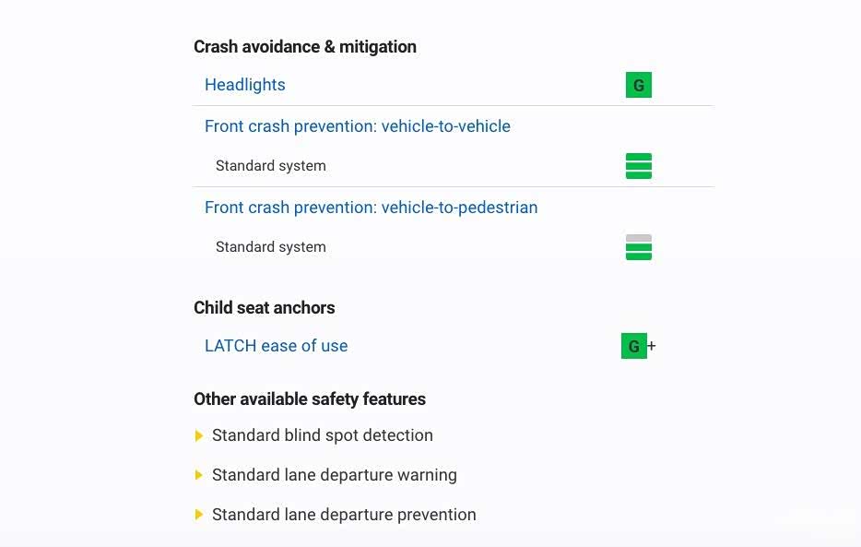Click the green G badge for Headlights
Image resolution: width=861 pixels, height=547 pixels.
pos(638,86)
